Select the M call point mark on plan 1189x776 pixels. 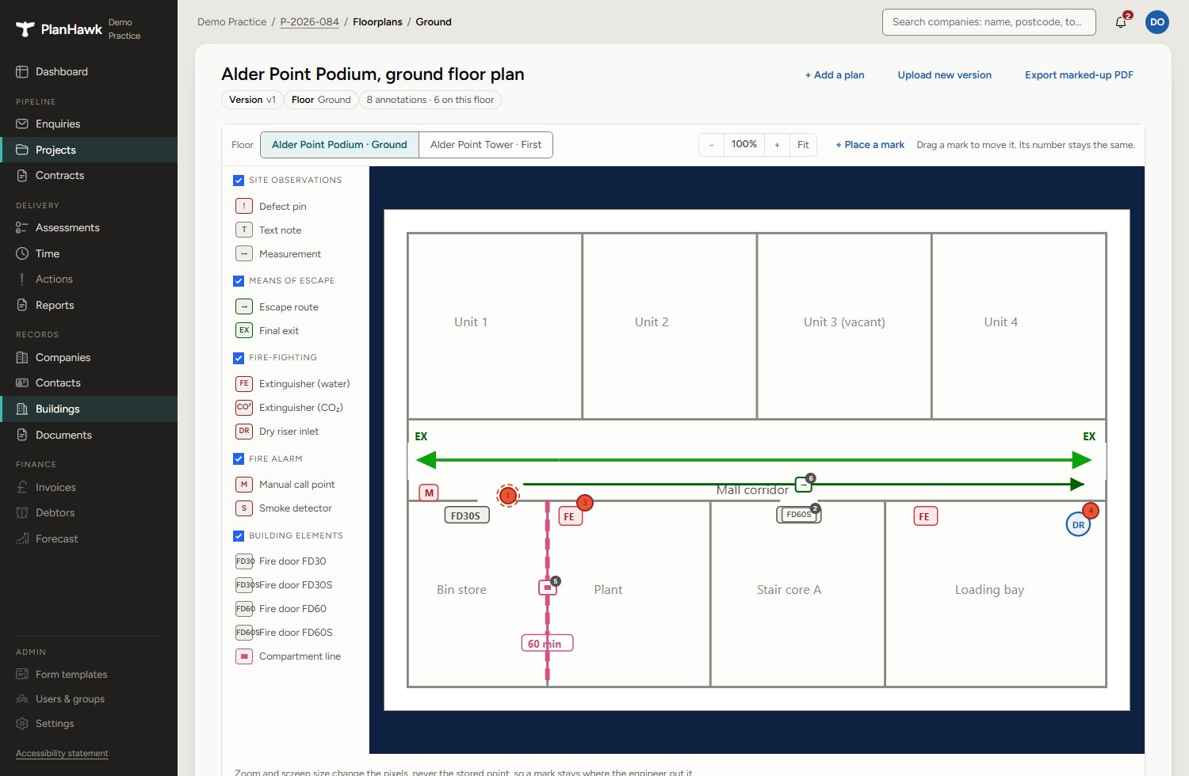point(429,493)
